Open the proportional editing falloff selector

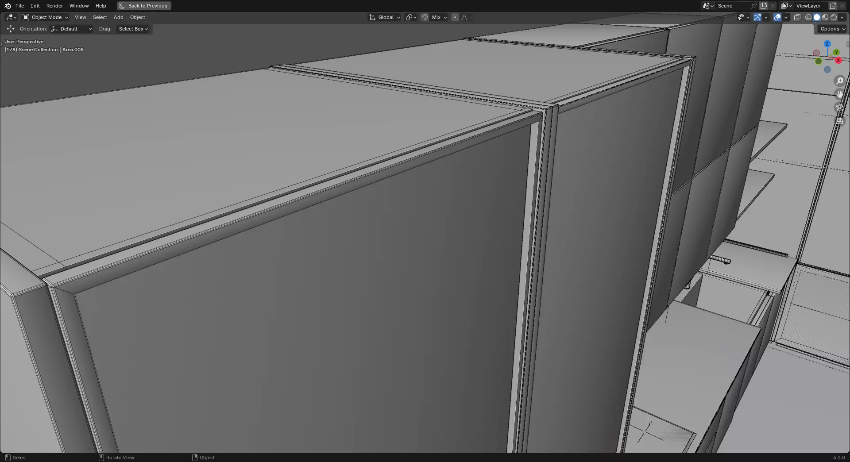tap(466, 17)
